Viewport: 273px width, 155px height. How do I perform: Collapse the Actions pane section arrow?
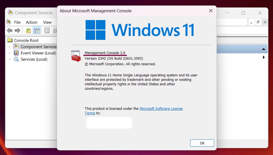point(264,49)
